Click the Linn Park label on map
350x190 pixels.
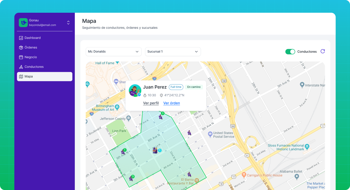pos(119,131)
